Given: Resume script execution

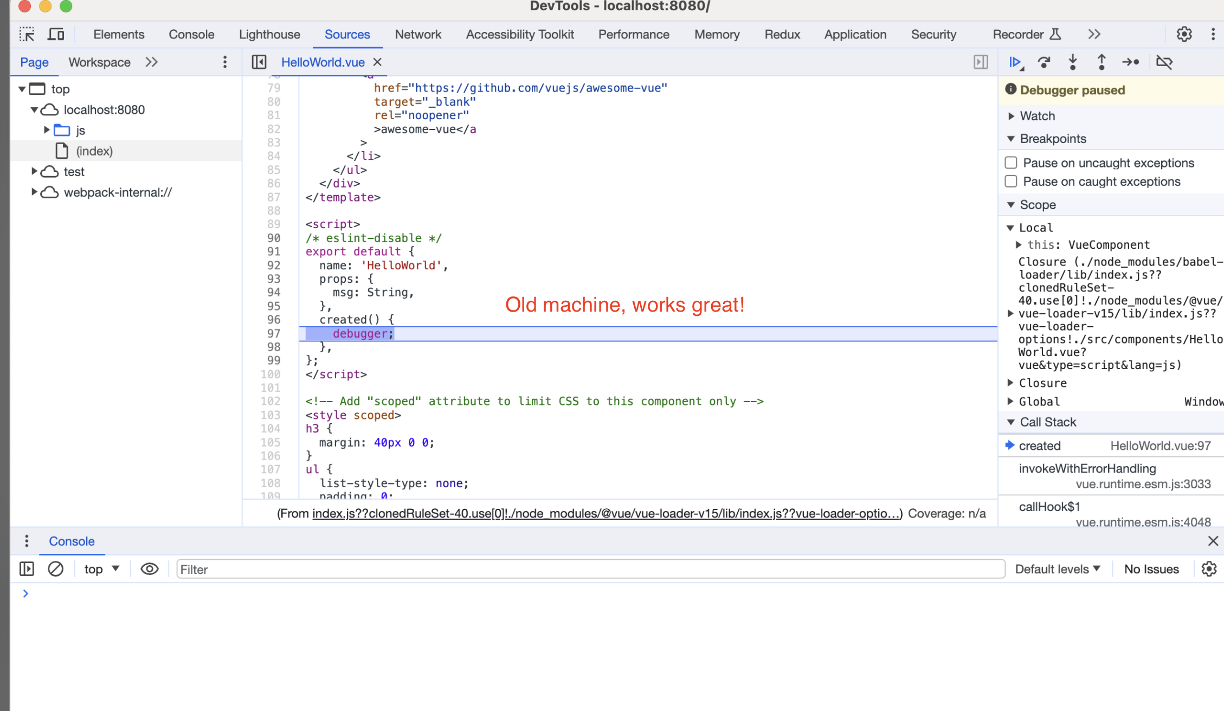Looking at the screenshot, I should coord(1016,62).
